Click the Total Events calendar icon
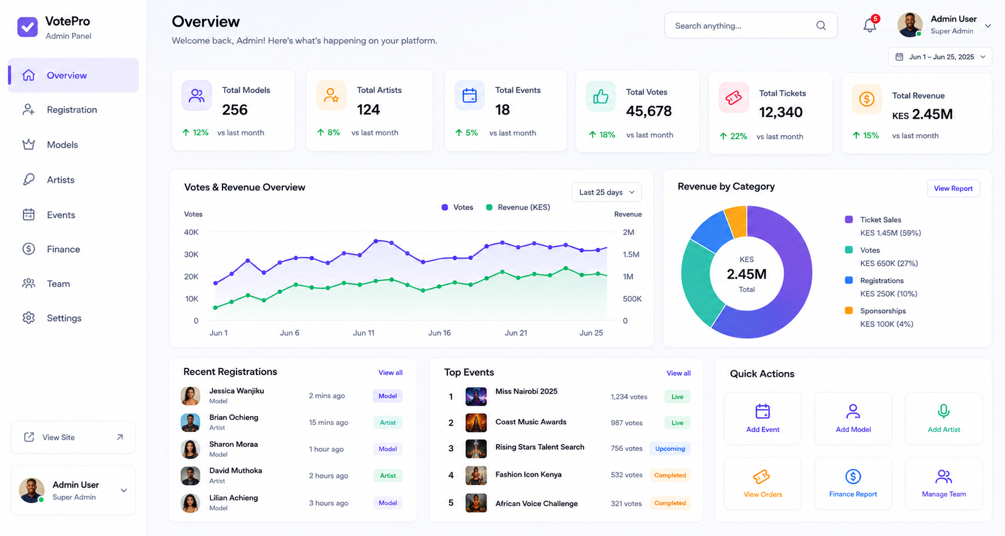Viewport: 1005px width, 536px height. coord(469,95)
